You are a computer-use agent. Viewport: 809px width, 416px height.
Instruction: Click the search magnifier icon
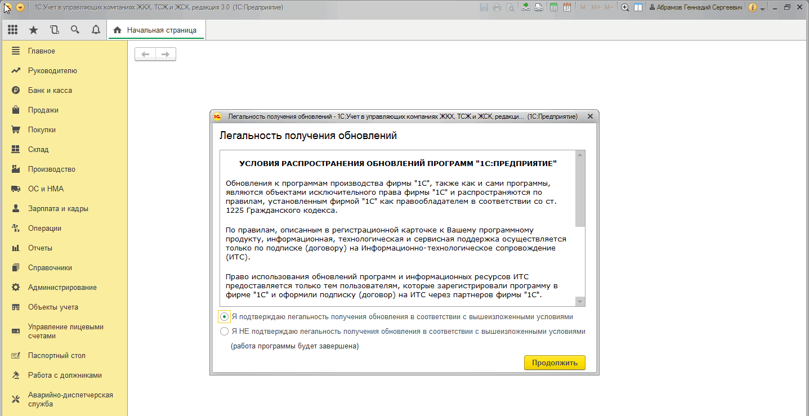point(75,30)
